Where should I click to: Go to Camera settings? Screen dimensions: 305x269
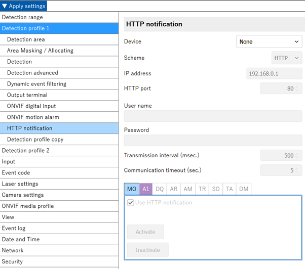click(23, 195)
